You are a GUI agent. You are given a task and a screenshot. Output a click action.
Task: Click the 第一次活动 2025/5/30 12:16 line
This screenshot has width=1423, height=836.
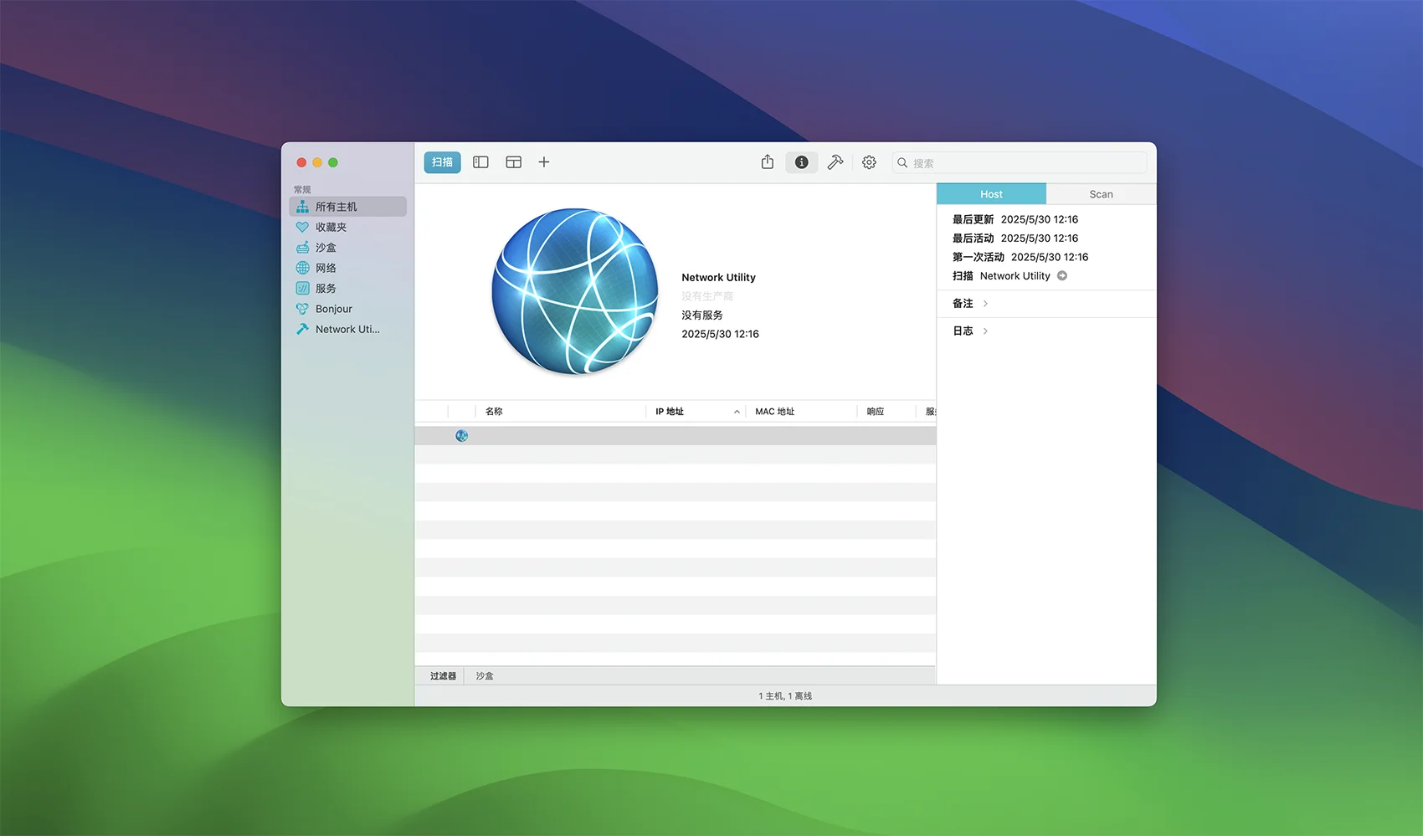click(x=1020, y=257)
